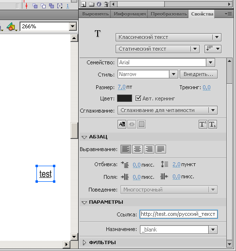Click stage scroll up arrow
The width and height of the screenshot is (236, 251).
(74, 38)
